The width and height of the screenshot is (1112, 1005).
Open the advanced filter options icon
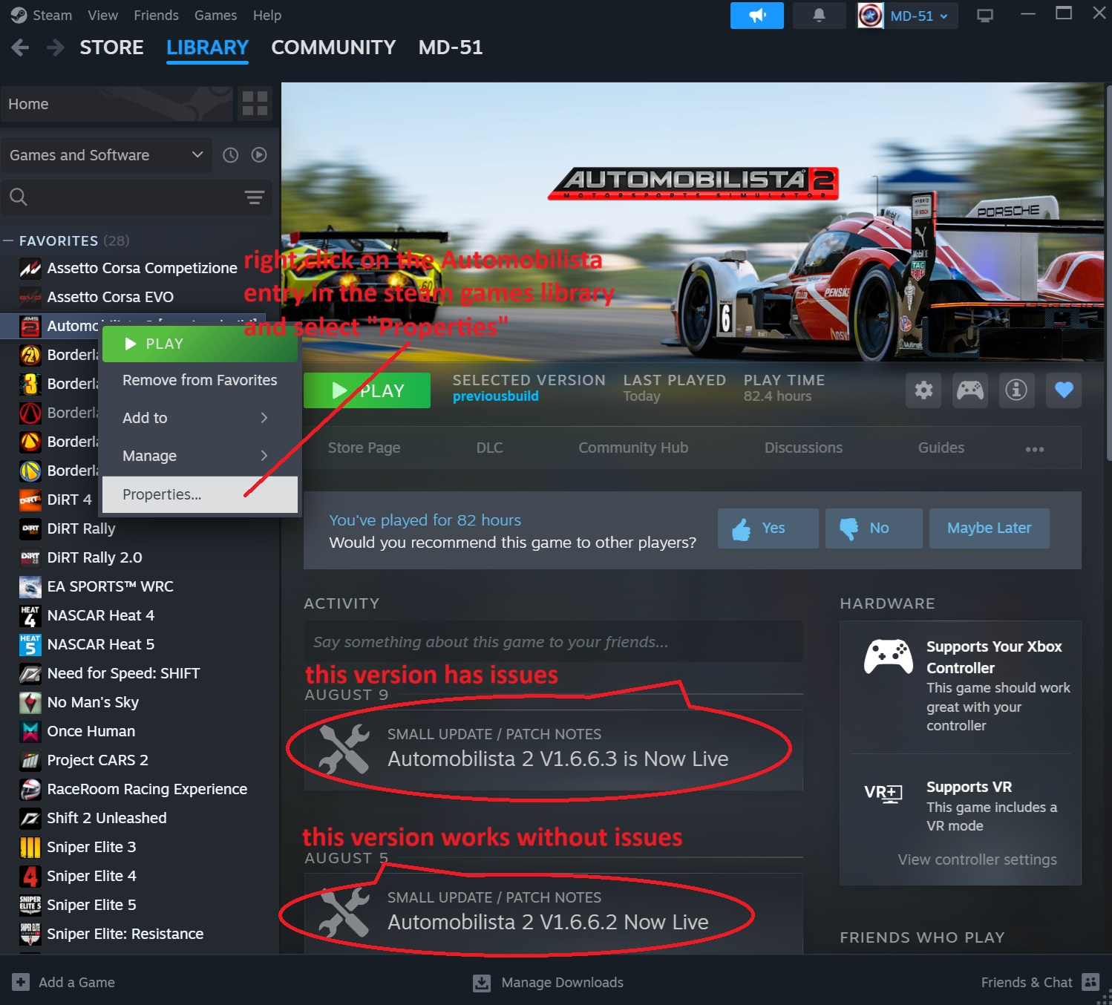255,197
